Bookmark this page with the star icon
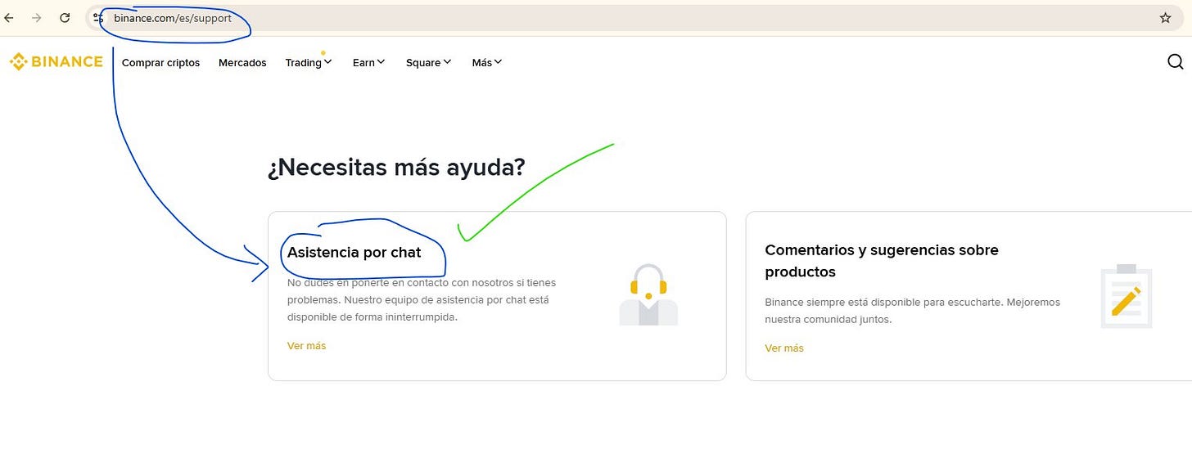 tap(1165, 18)
